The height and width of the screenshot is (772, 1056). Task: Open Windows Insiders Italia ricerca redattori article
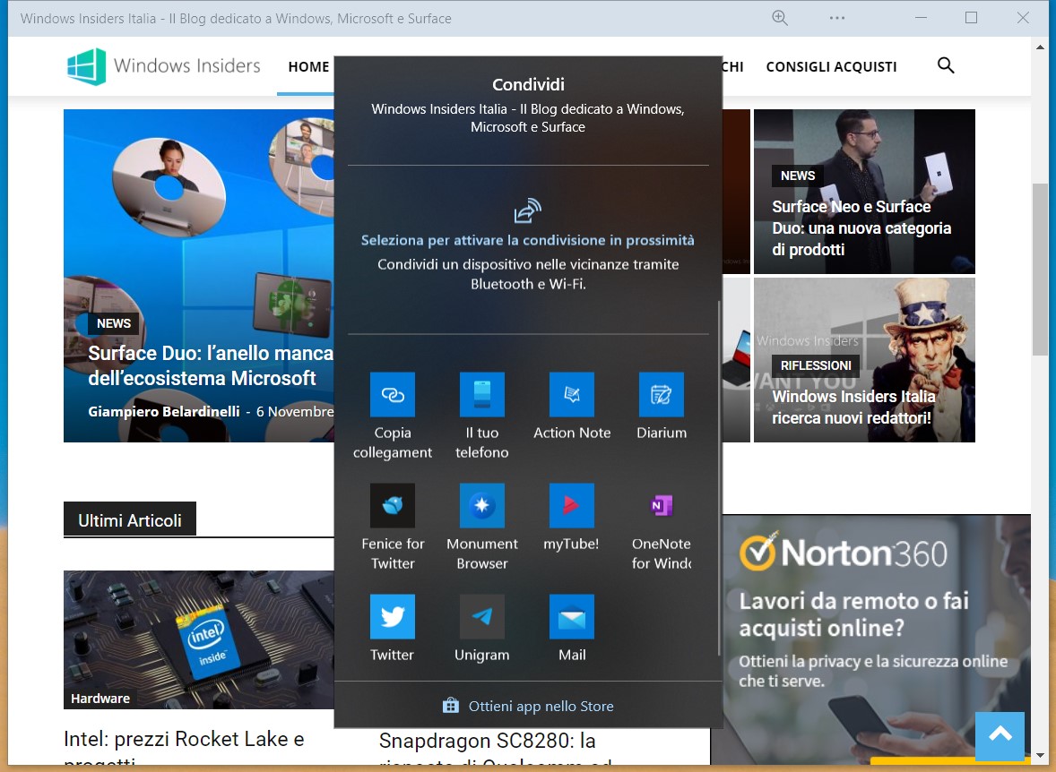click(853, 407)
